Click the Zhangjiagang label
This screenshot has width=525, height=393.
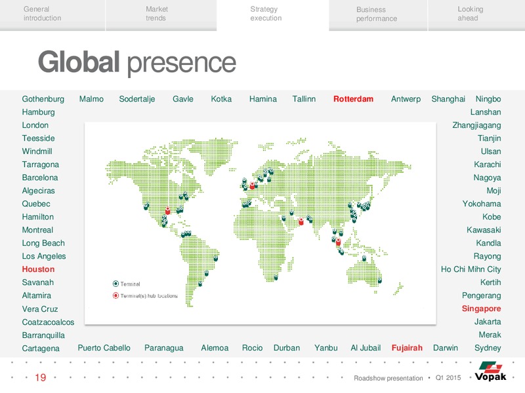point(476,126)
